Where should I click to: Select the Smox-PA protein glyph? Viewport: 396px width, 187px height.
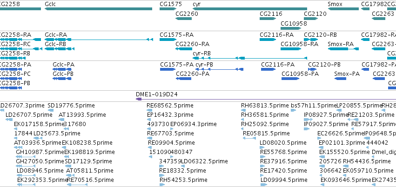340,79
